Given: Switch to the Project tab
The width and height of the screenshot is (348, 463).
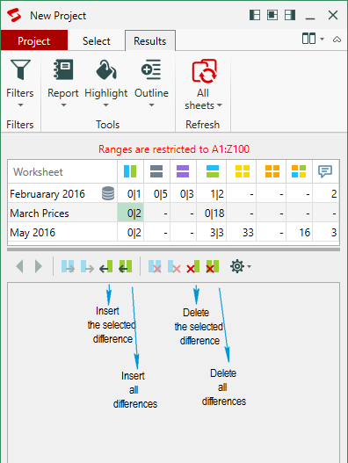Looking at the screenshot, I should 34,40.
